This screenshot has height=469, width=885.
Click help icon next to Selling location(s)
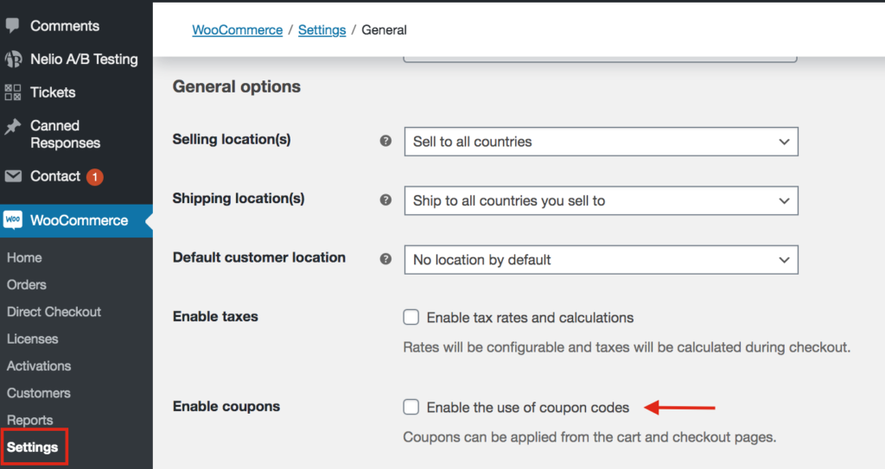[386, 141]
